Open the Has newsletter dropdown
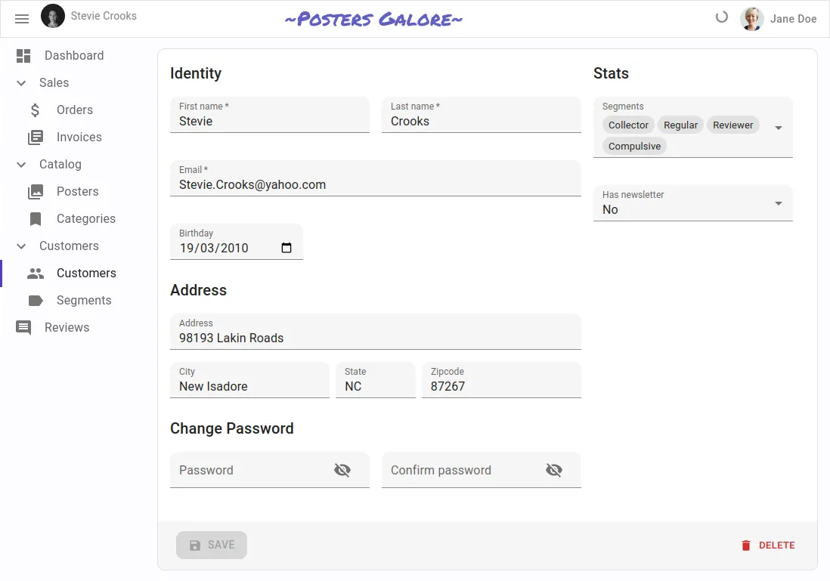 pos(779,203)
